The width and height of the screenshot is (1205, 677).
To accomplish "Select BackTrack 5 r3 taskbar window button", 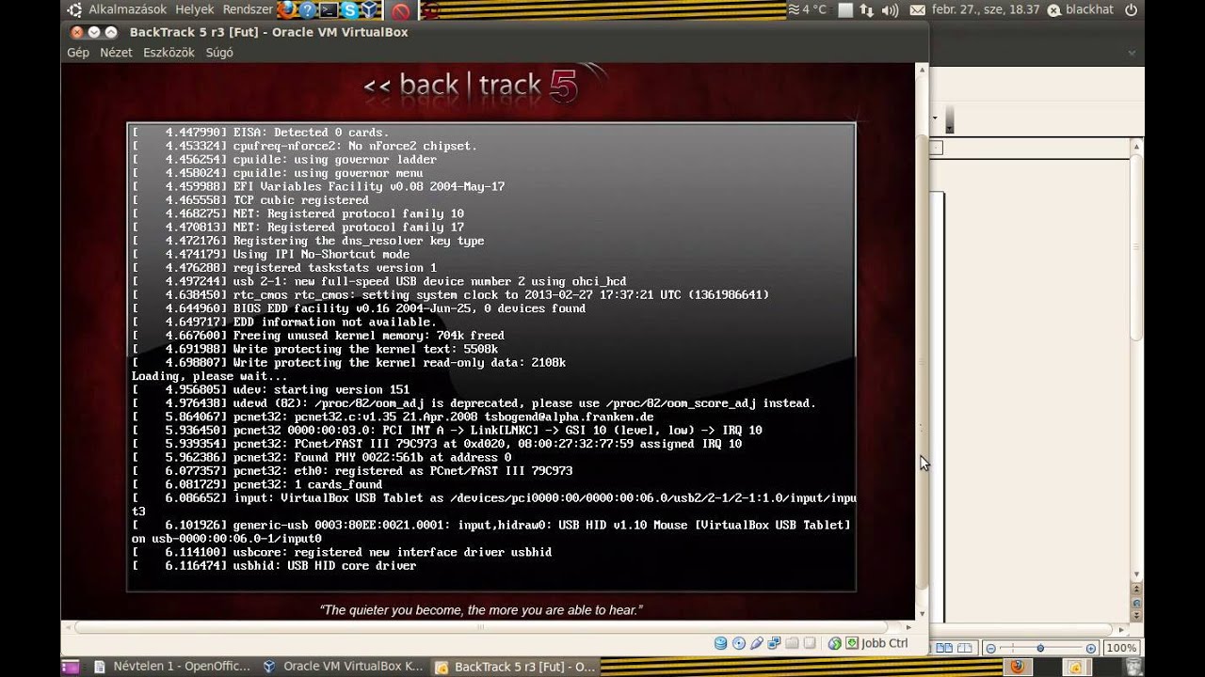I will click(516, 667).
